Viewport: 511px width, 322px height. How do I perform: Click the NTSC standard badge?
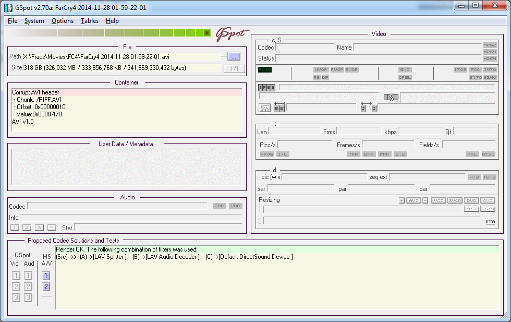tap(488, 154)
